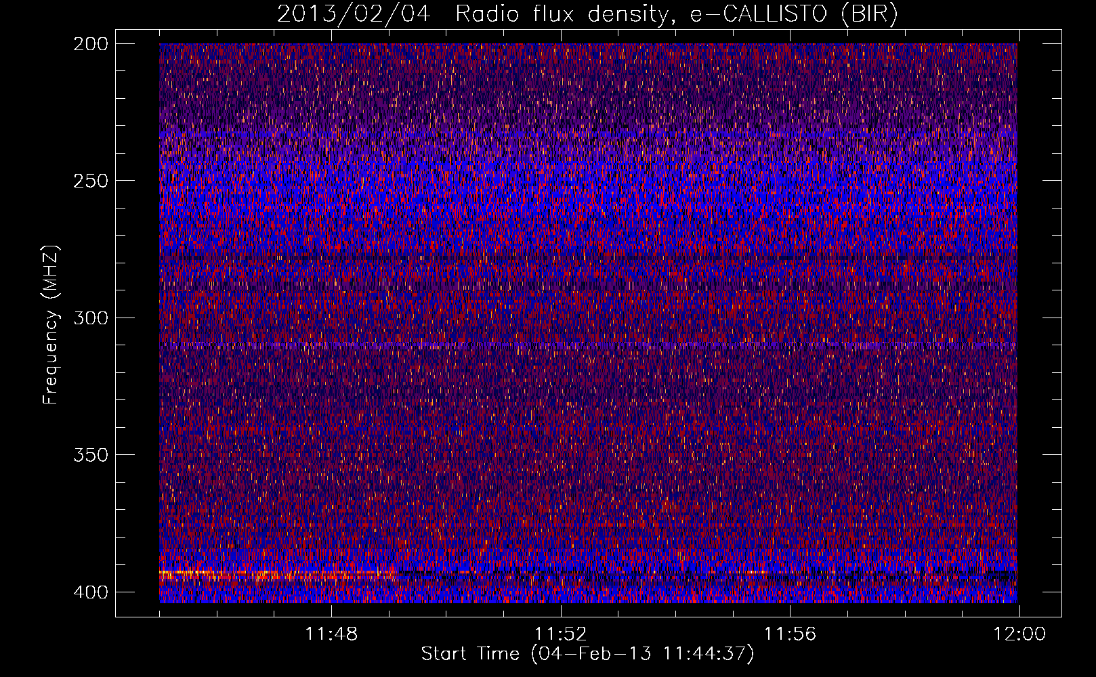Click the 11:52 time tick label
This screenshot has height=677, width=1096.
pyautogui.click(x=561, y=634)
